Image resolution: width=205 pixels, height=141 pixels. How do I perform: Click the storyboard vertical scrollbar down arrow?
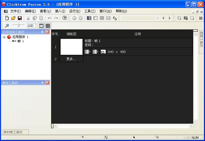[x=195, y=122]
